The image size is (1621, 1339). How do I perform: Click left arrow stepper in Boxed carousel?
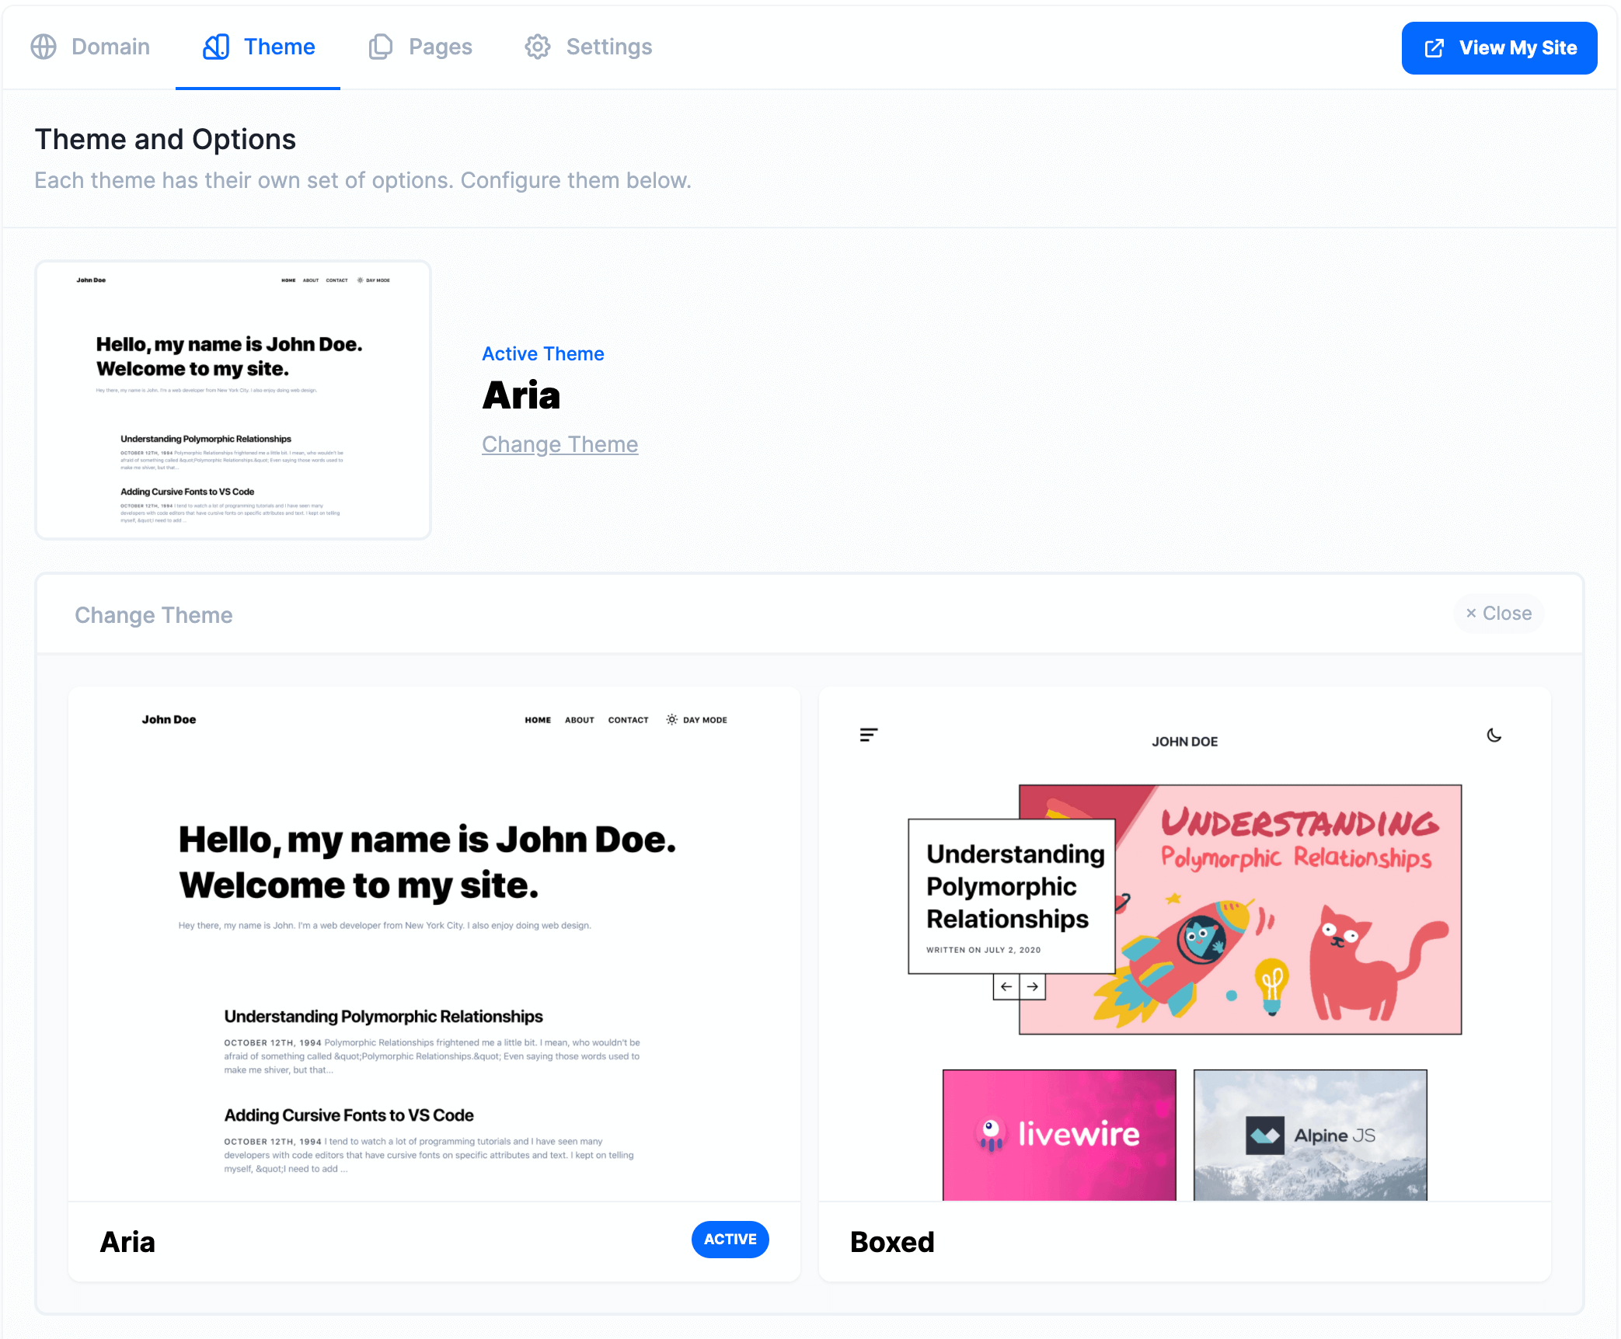(x=1007, y=986)
